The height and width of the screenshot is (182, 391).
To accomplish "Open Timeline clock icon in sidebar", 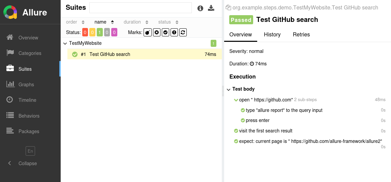I will pyautogui.click(x=10, y=100).
